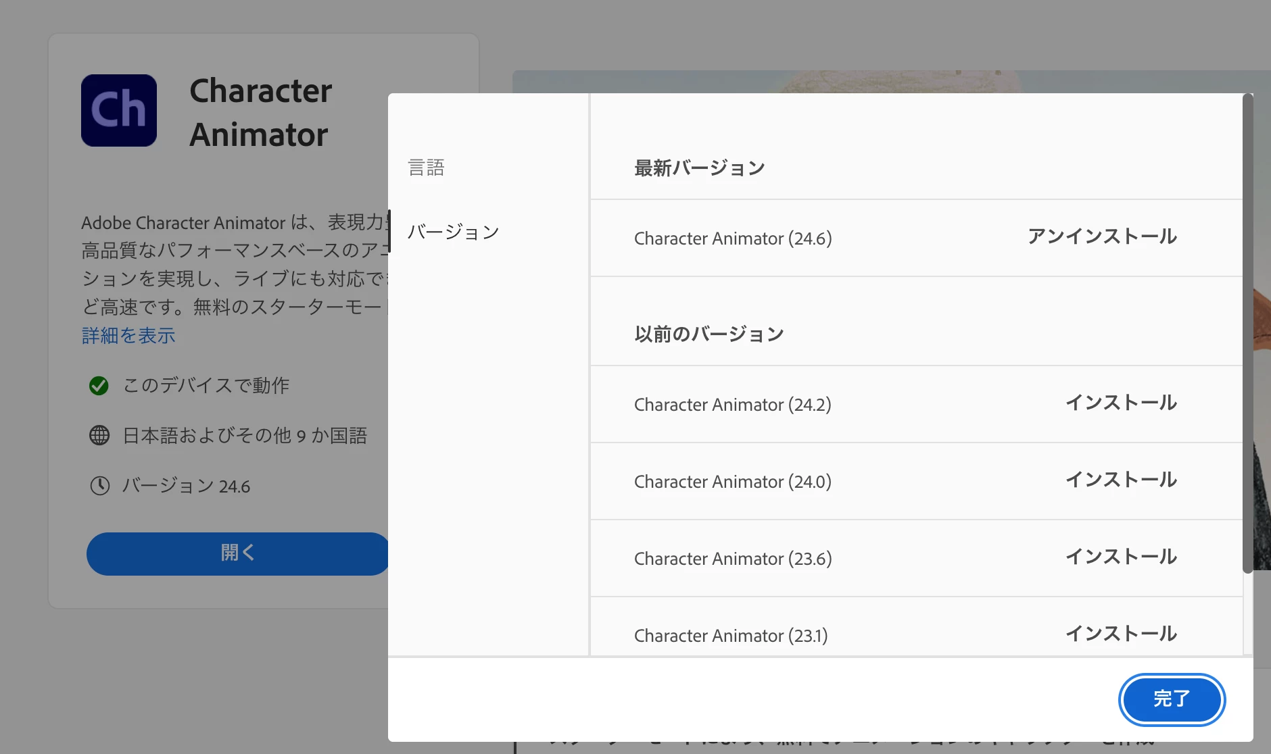
Task: Click the 以前のバージョン heading
Action: 709,334
